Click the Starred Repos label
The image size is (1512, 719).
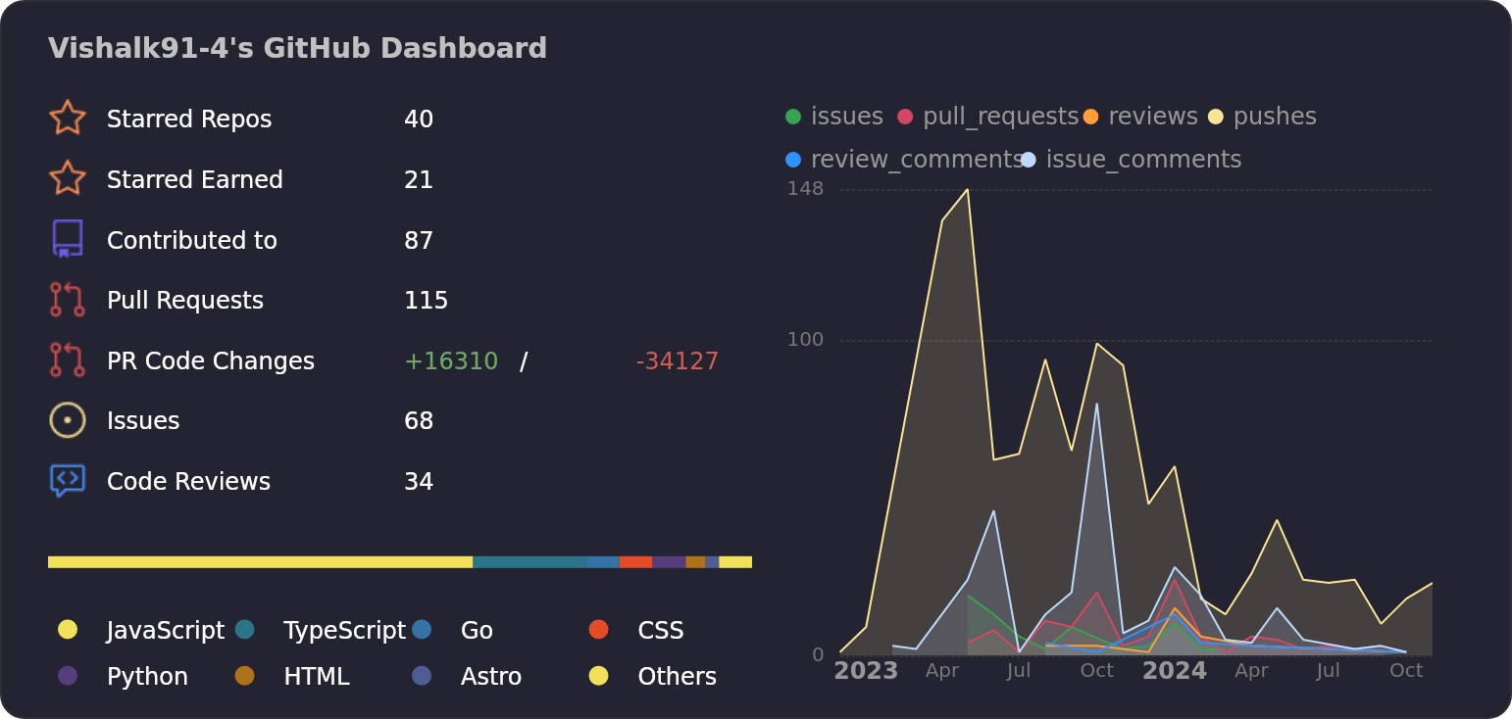(x=189, y=120)
